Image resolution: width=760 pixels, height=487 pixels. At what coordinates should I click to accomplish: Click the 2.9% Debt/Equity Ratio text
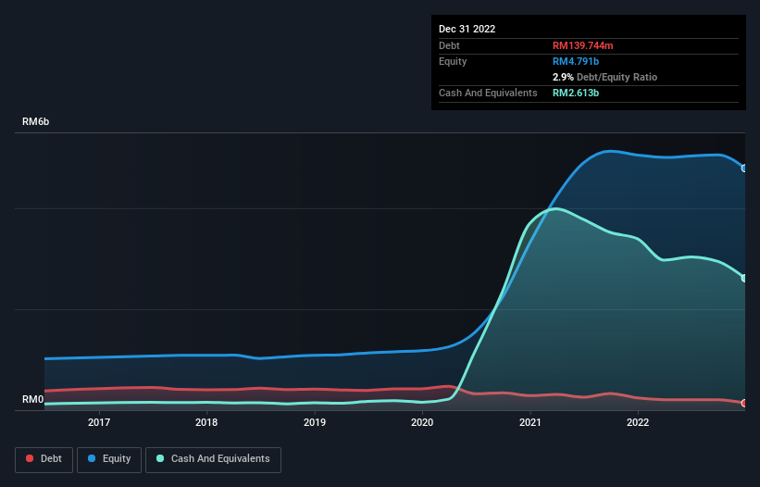tap(604, 77)
